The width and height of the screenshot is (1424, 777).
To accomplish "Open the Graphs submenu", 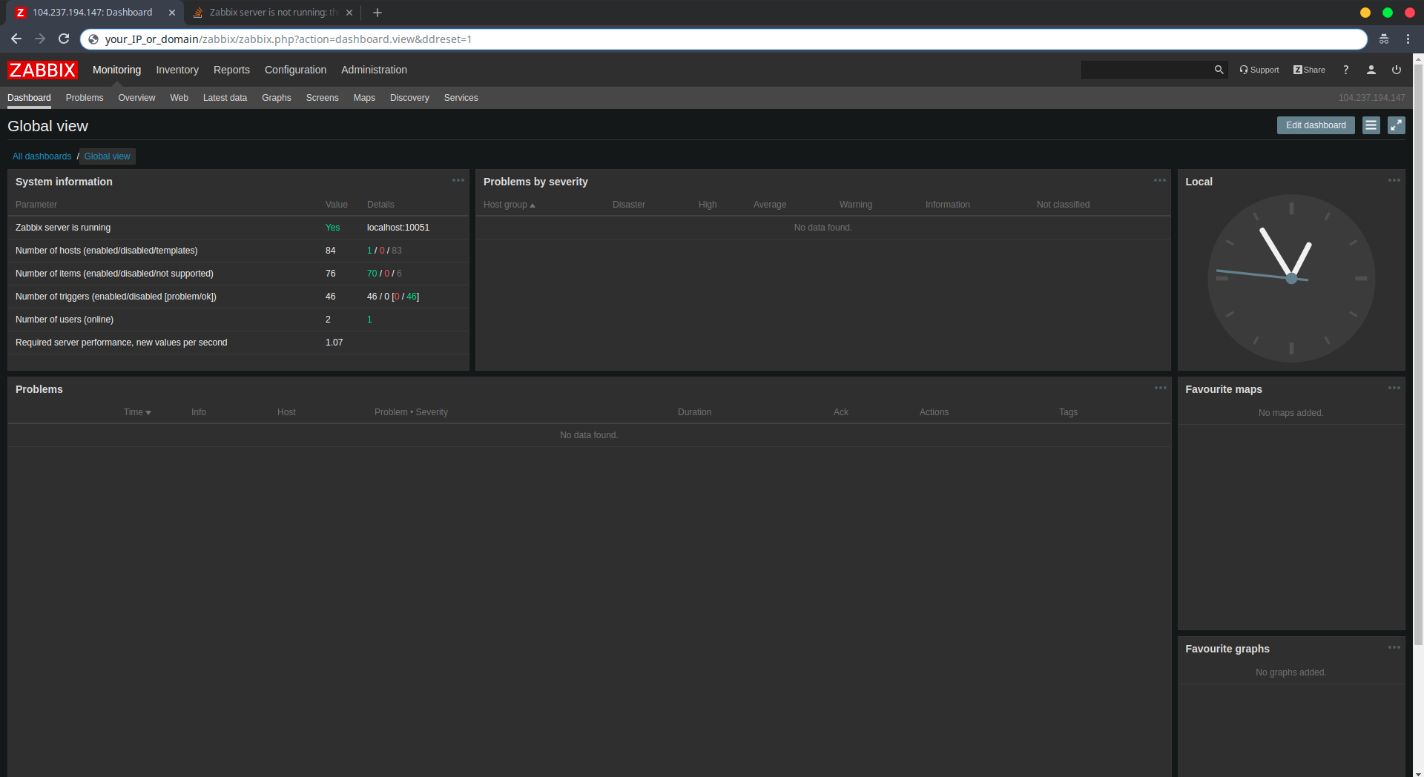I will (276, 98).
